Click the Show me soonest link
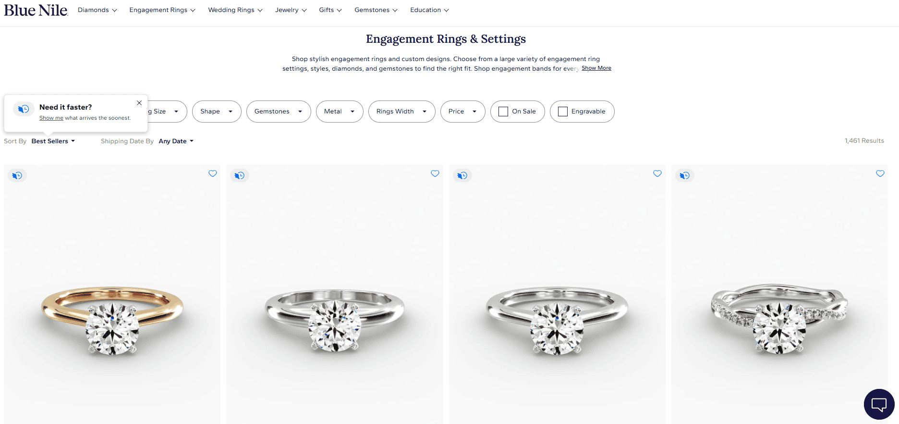Viewport: 899px width, 424px height. click(x=51, y=118)
